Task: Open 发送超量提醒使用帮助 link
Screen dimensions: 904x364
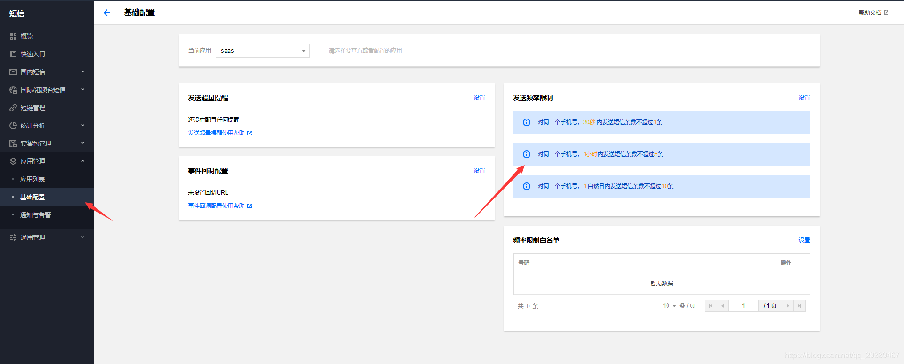Action: point(216,133)
